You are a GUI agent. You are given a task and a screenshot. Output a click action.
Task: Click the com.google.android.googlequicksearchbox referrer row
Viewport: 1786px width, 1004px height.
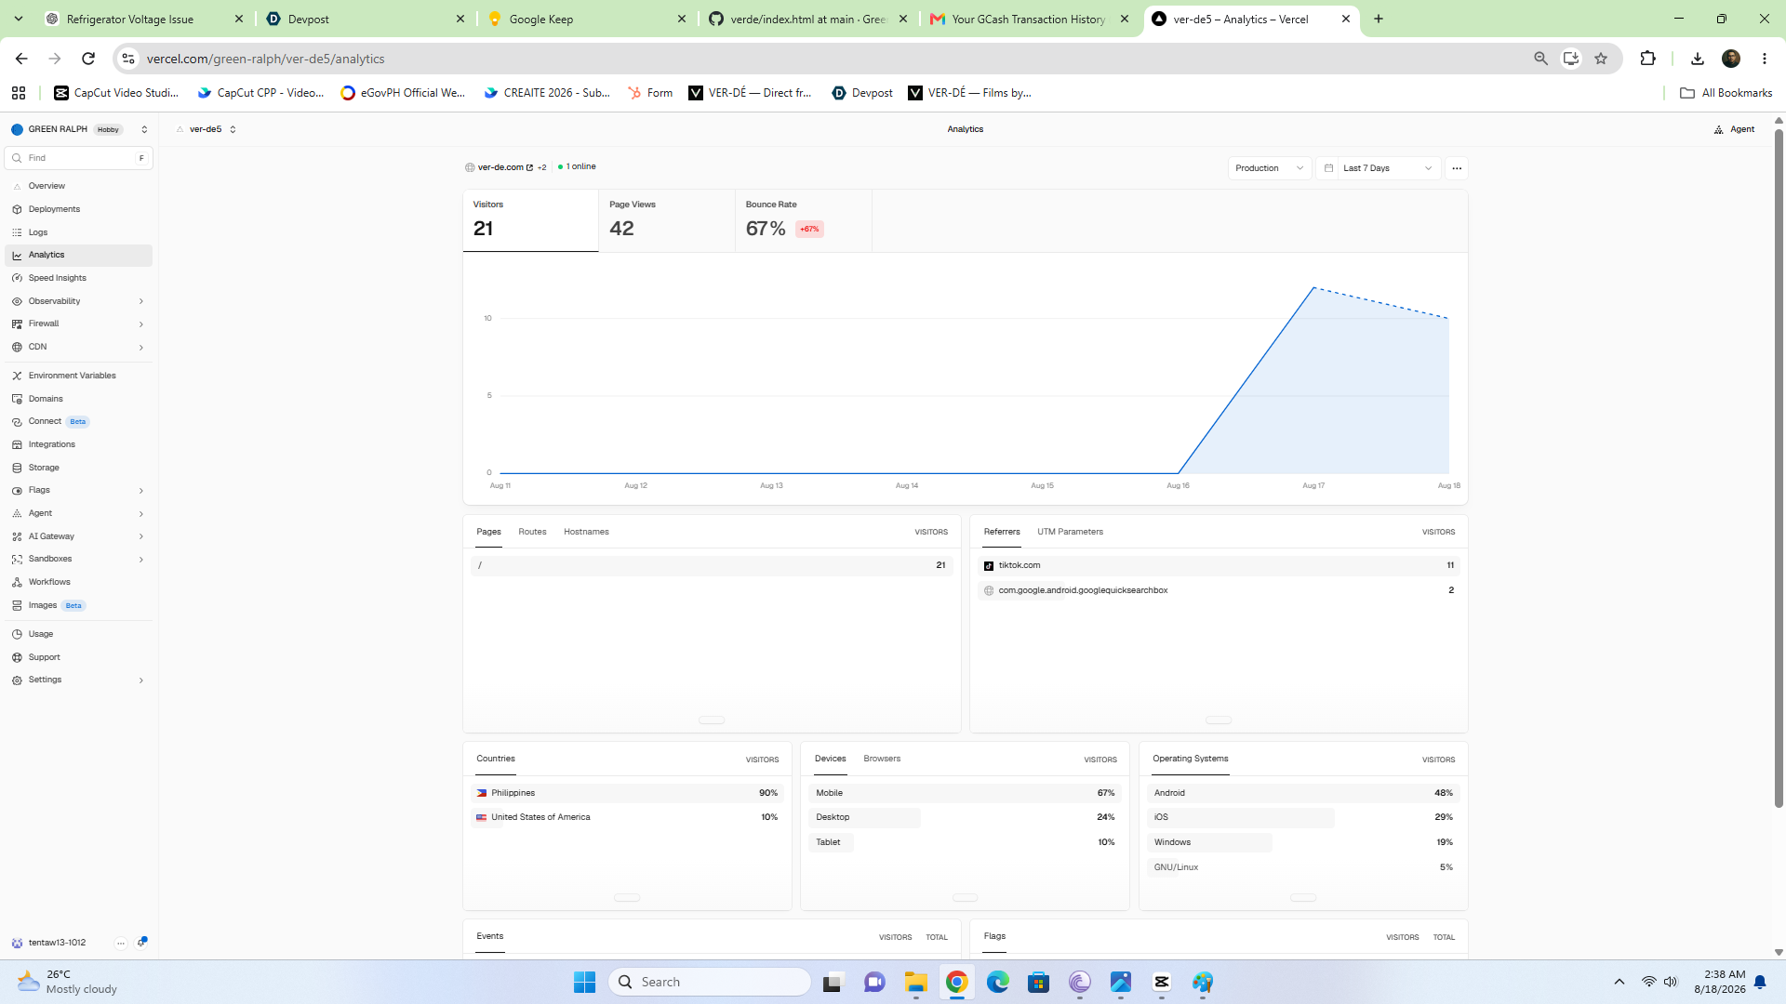[1219, 590]
